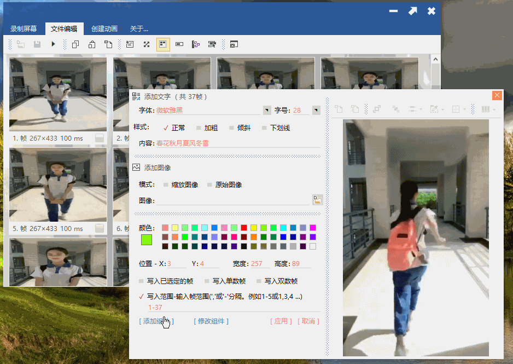
Task: Check the 写入单数帧 option
Action: [x=225, y=281]
